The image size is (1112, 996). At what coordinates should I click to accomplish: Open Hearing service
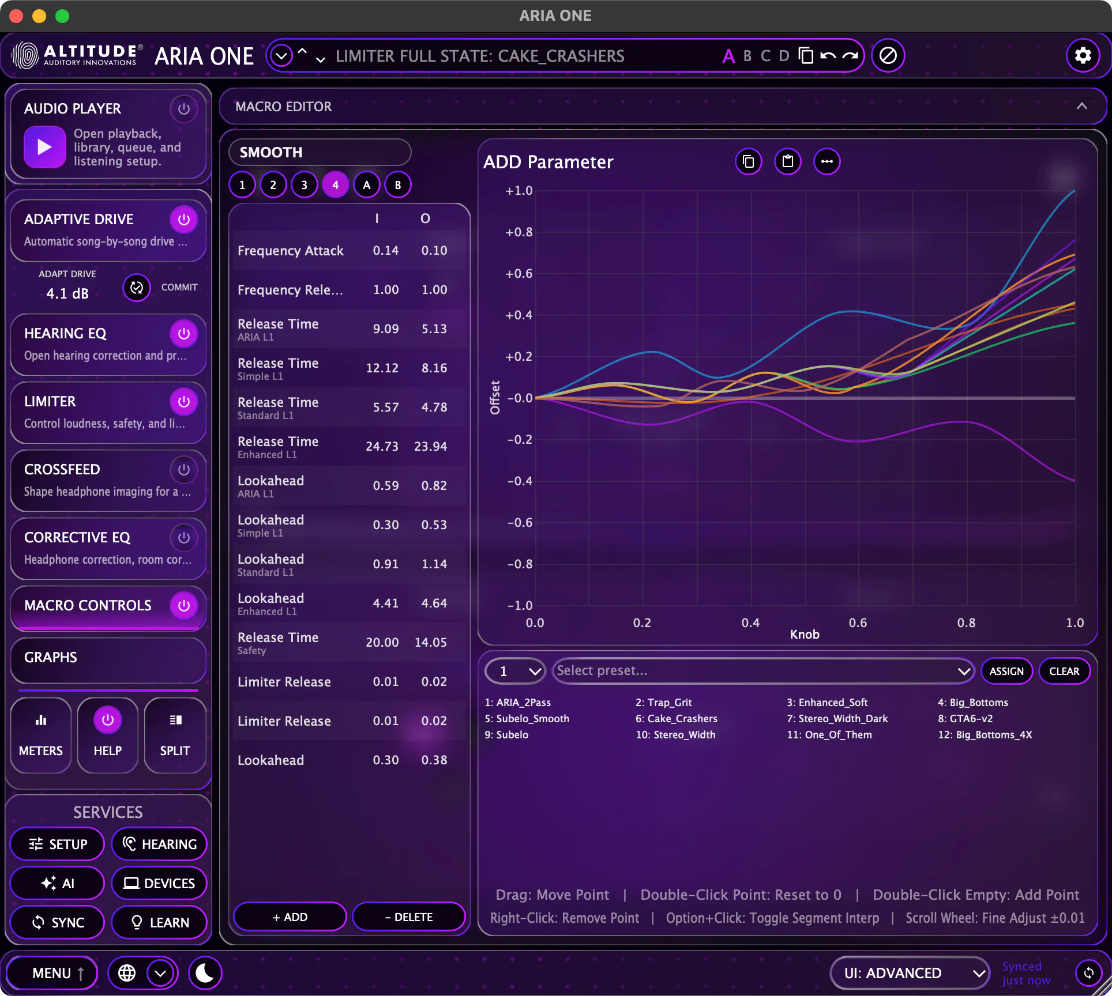pos(159,844)
